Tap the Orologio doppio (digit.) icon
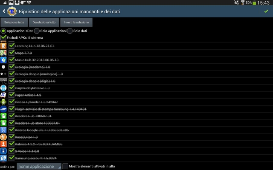The image size is (273, 170). click(x=3, y=81)
